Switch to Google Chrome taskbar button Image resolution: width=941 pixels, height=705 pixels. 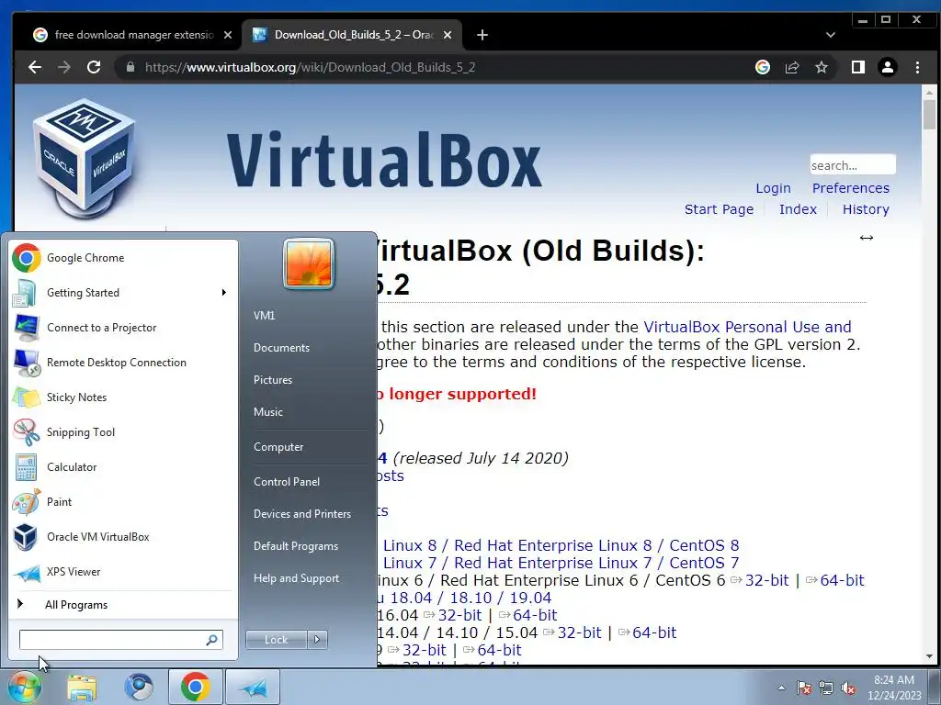[195, 687]
